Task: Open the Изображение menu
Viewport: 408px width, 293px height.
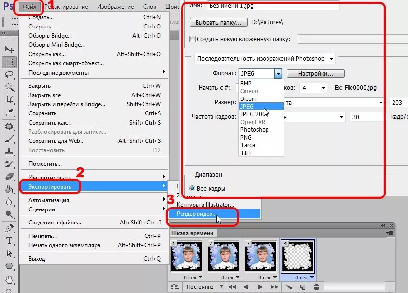Action: 115,6
